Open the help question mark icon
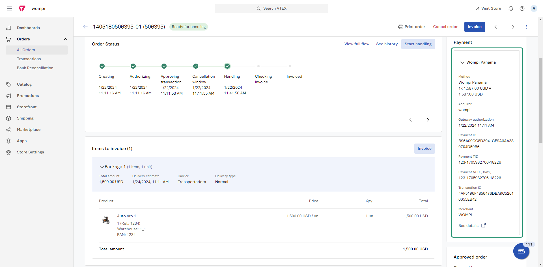Image resolution: width=543 pixels, height=267 pixels. (522, 8)
